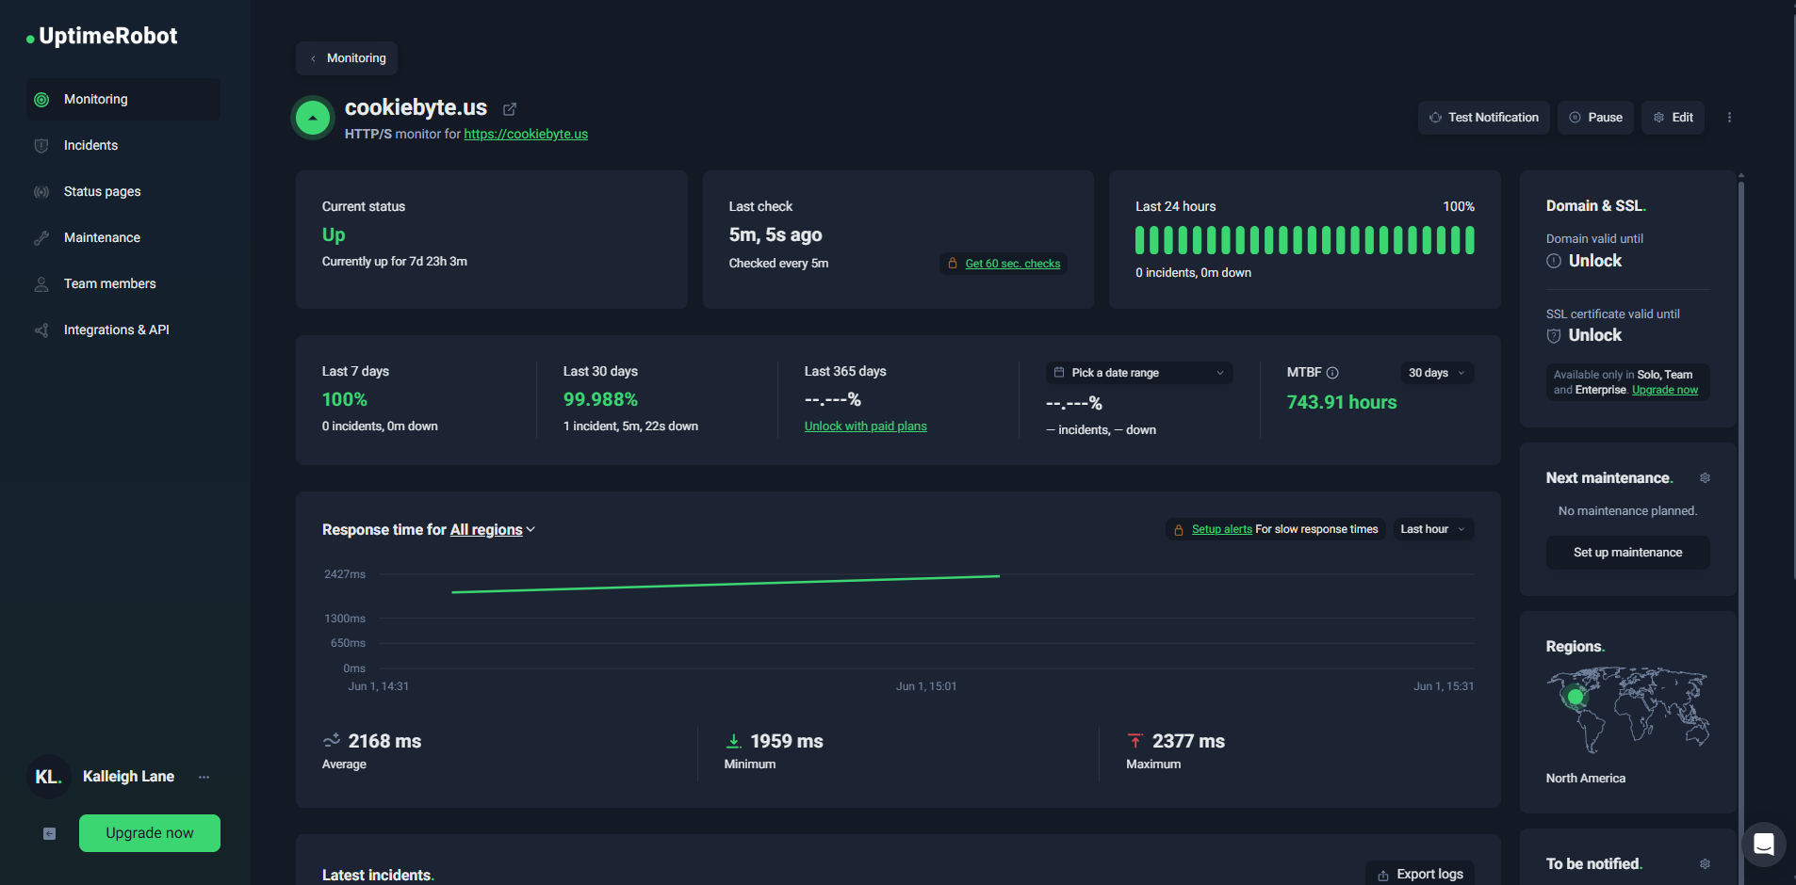This screenshot has width=1796, height=885.
Task: Click the lock icon beside Setup alerts
Action: click(x=1179, y=530)
